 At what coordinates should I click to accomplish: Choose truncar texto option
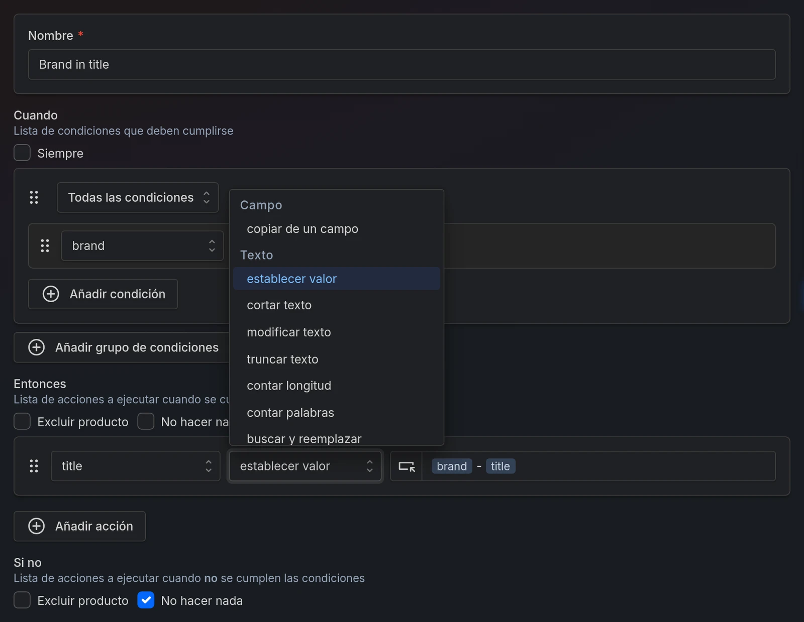337,359
